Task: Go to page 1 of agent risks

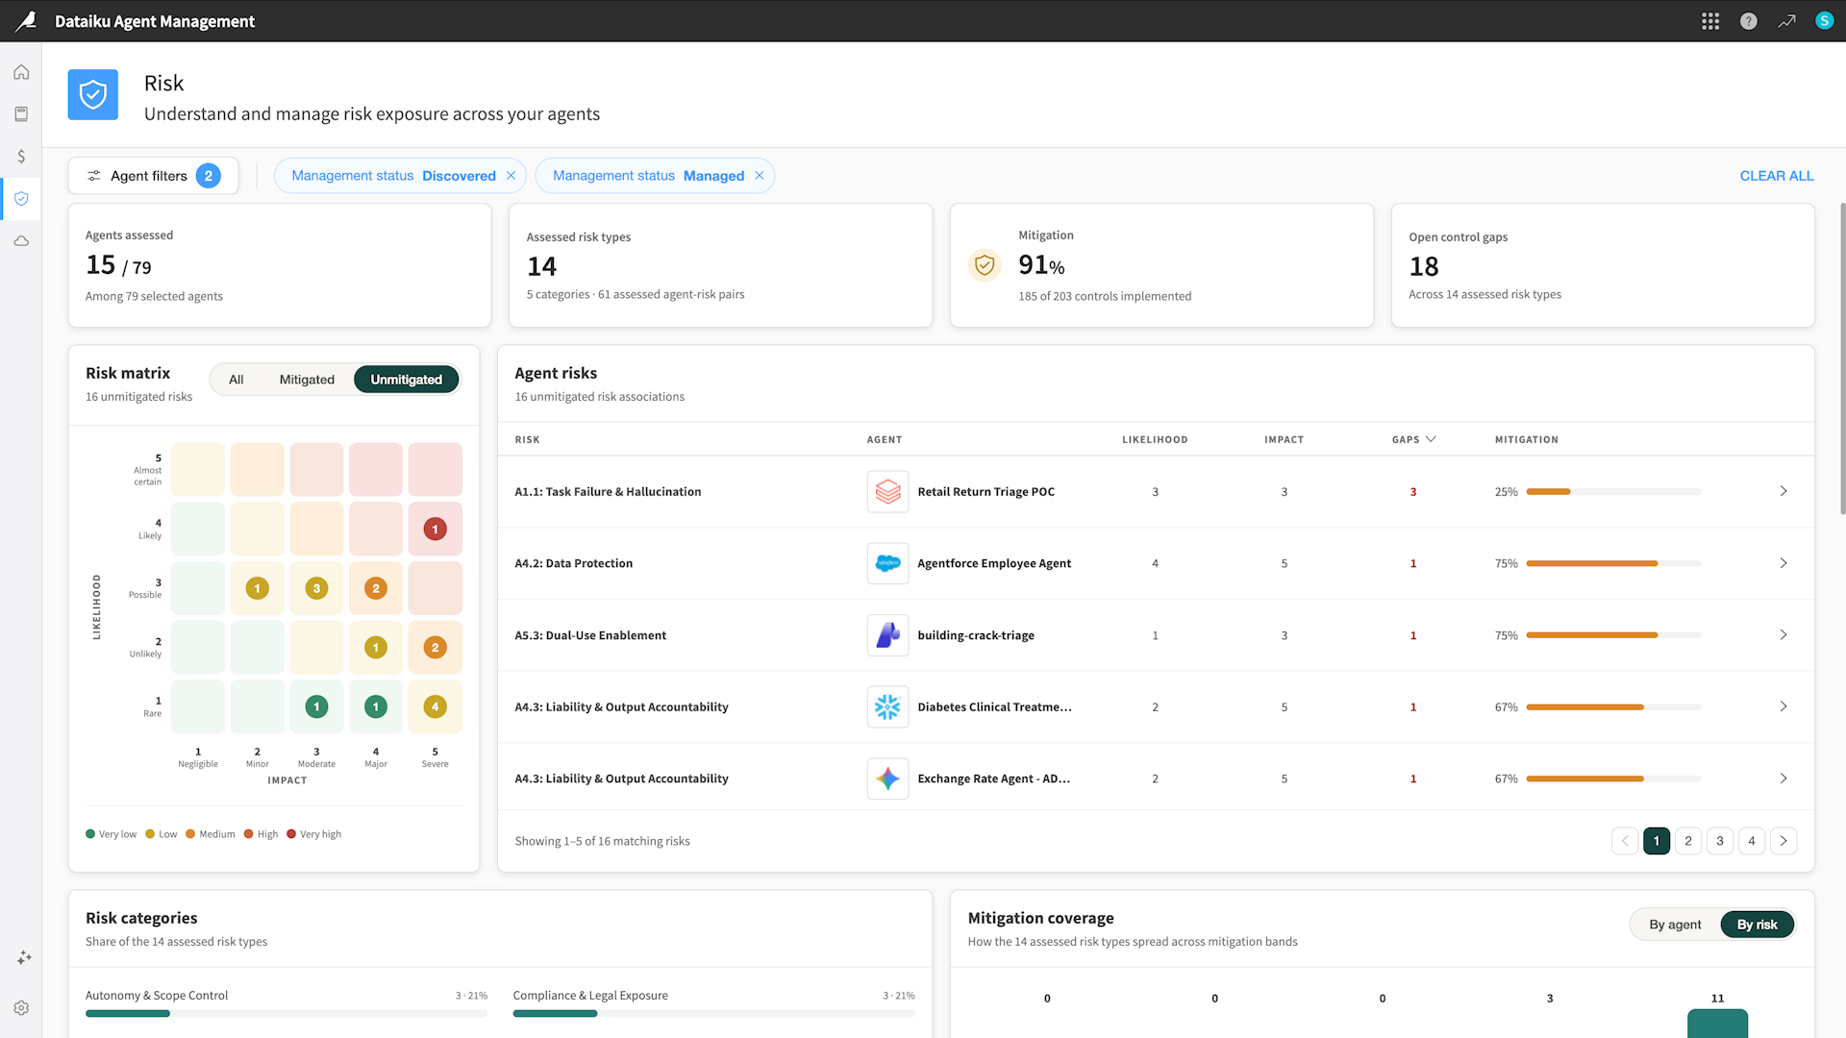Action: [1657, 841]
